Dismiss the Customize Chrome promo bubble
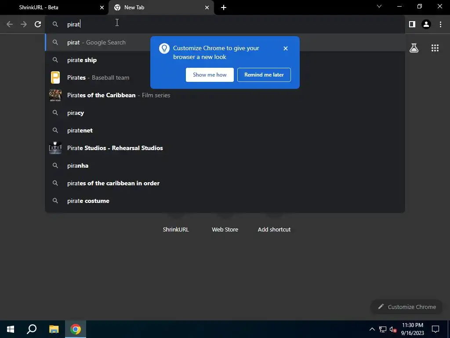Image resolution: width=450 pixels, height=338 pixels. point(285,48)
